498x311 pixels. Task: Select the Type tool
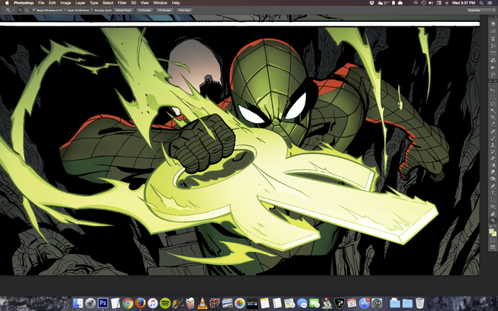493,192
